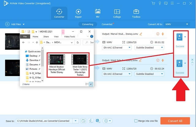Viewport: 196px width, 127px height.
Task: Click the Save to path field
Action: 44,121
